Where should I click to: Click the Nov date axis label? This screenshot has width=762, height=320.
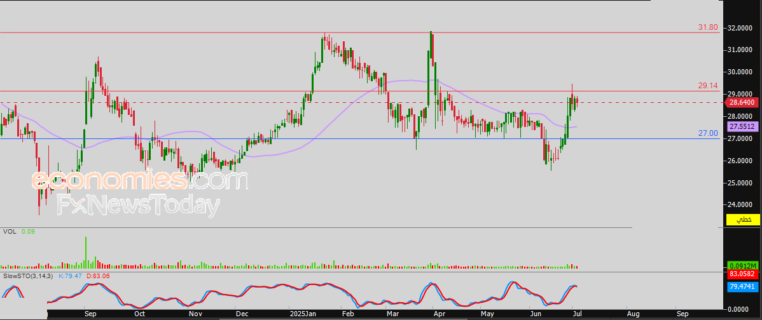(195, 314)
